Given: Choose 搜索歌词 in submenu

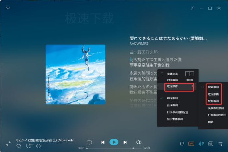Looking at the screenshot, I should pyautogui.click(x=213, y=87).
